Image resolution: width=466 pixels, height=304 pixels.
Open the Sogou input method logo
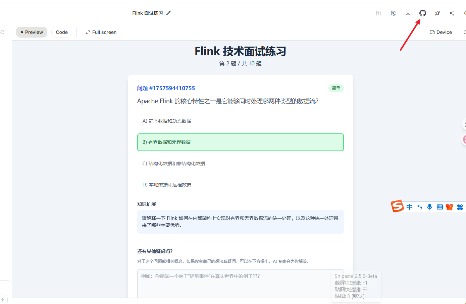[398, 206]
